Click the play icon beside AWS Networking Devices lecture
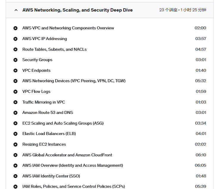Viewport: 217px width, 189px height. 15,81
